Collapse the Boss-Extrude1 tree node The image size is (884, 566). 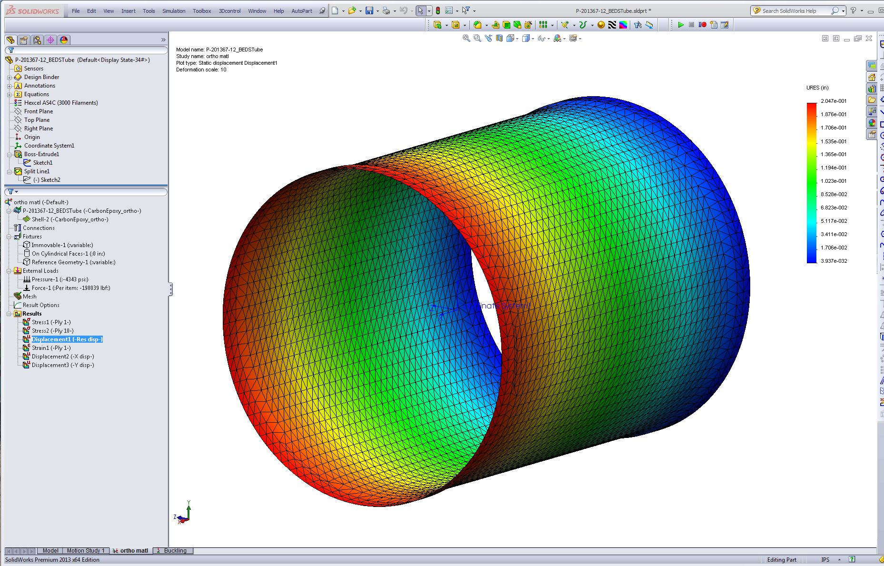(10, 154)
